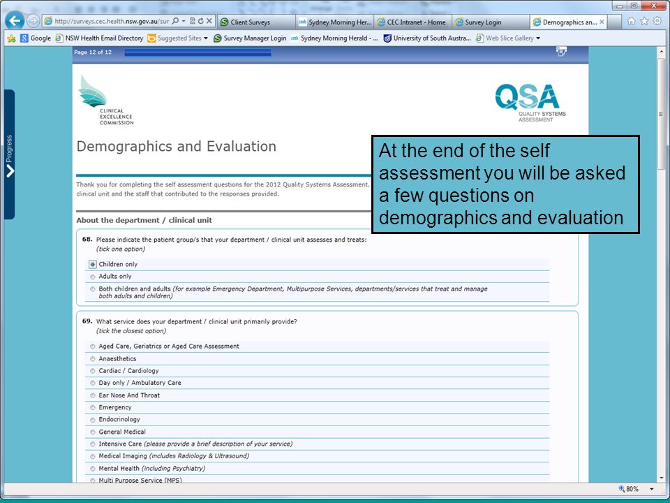
Task: Choose the Emergency option
Action: click(x=93, y=408)
